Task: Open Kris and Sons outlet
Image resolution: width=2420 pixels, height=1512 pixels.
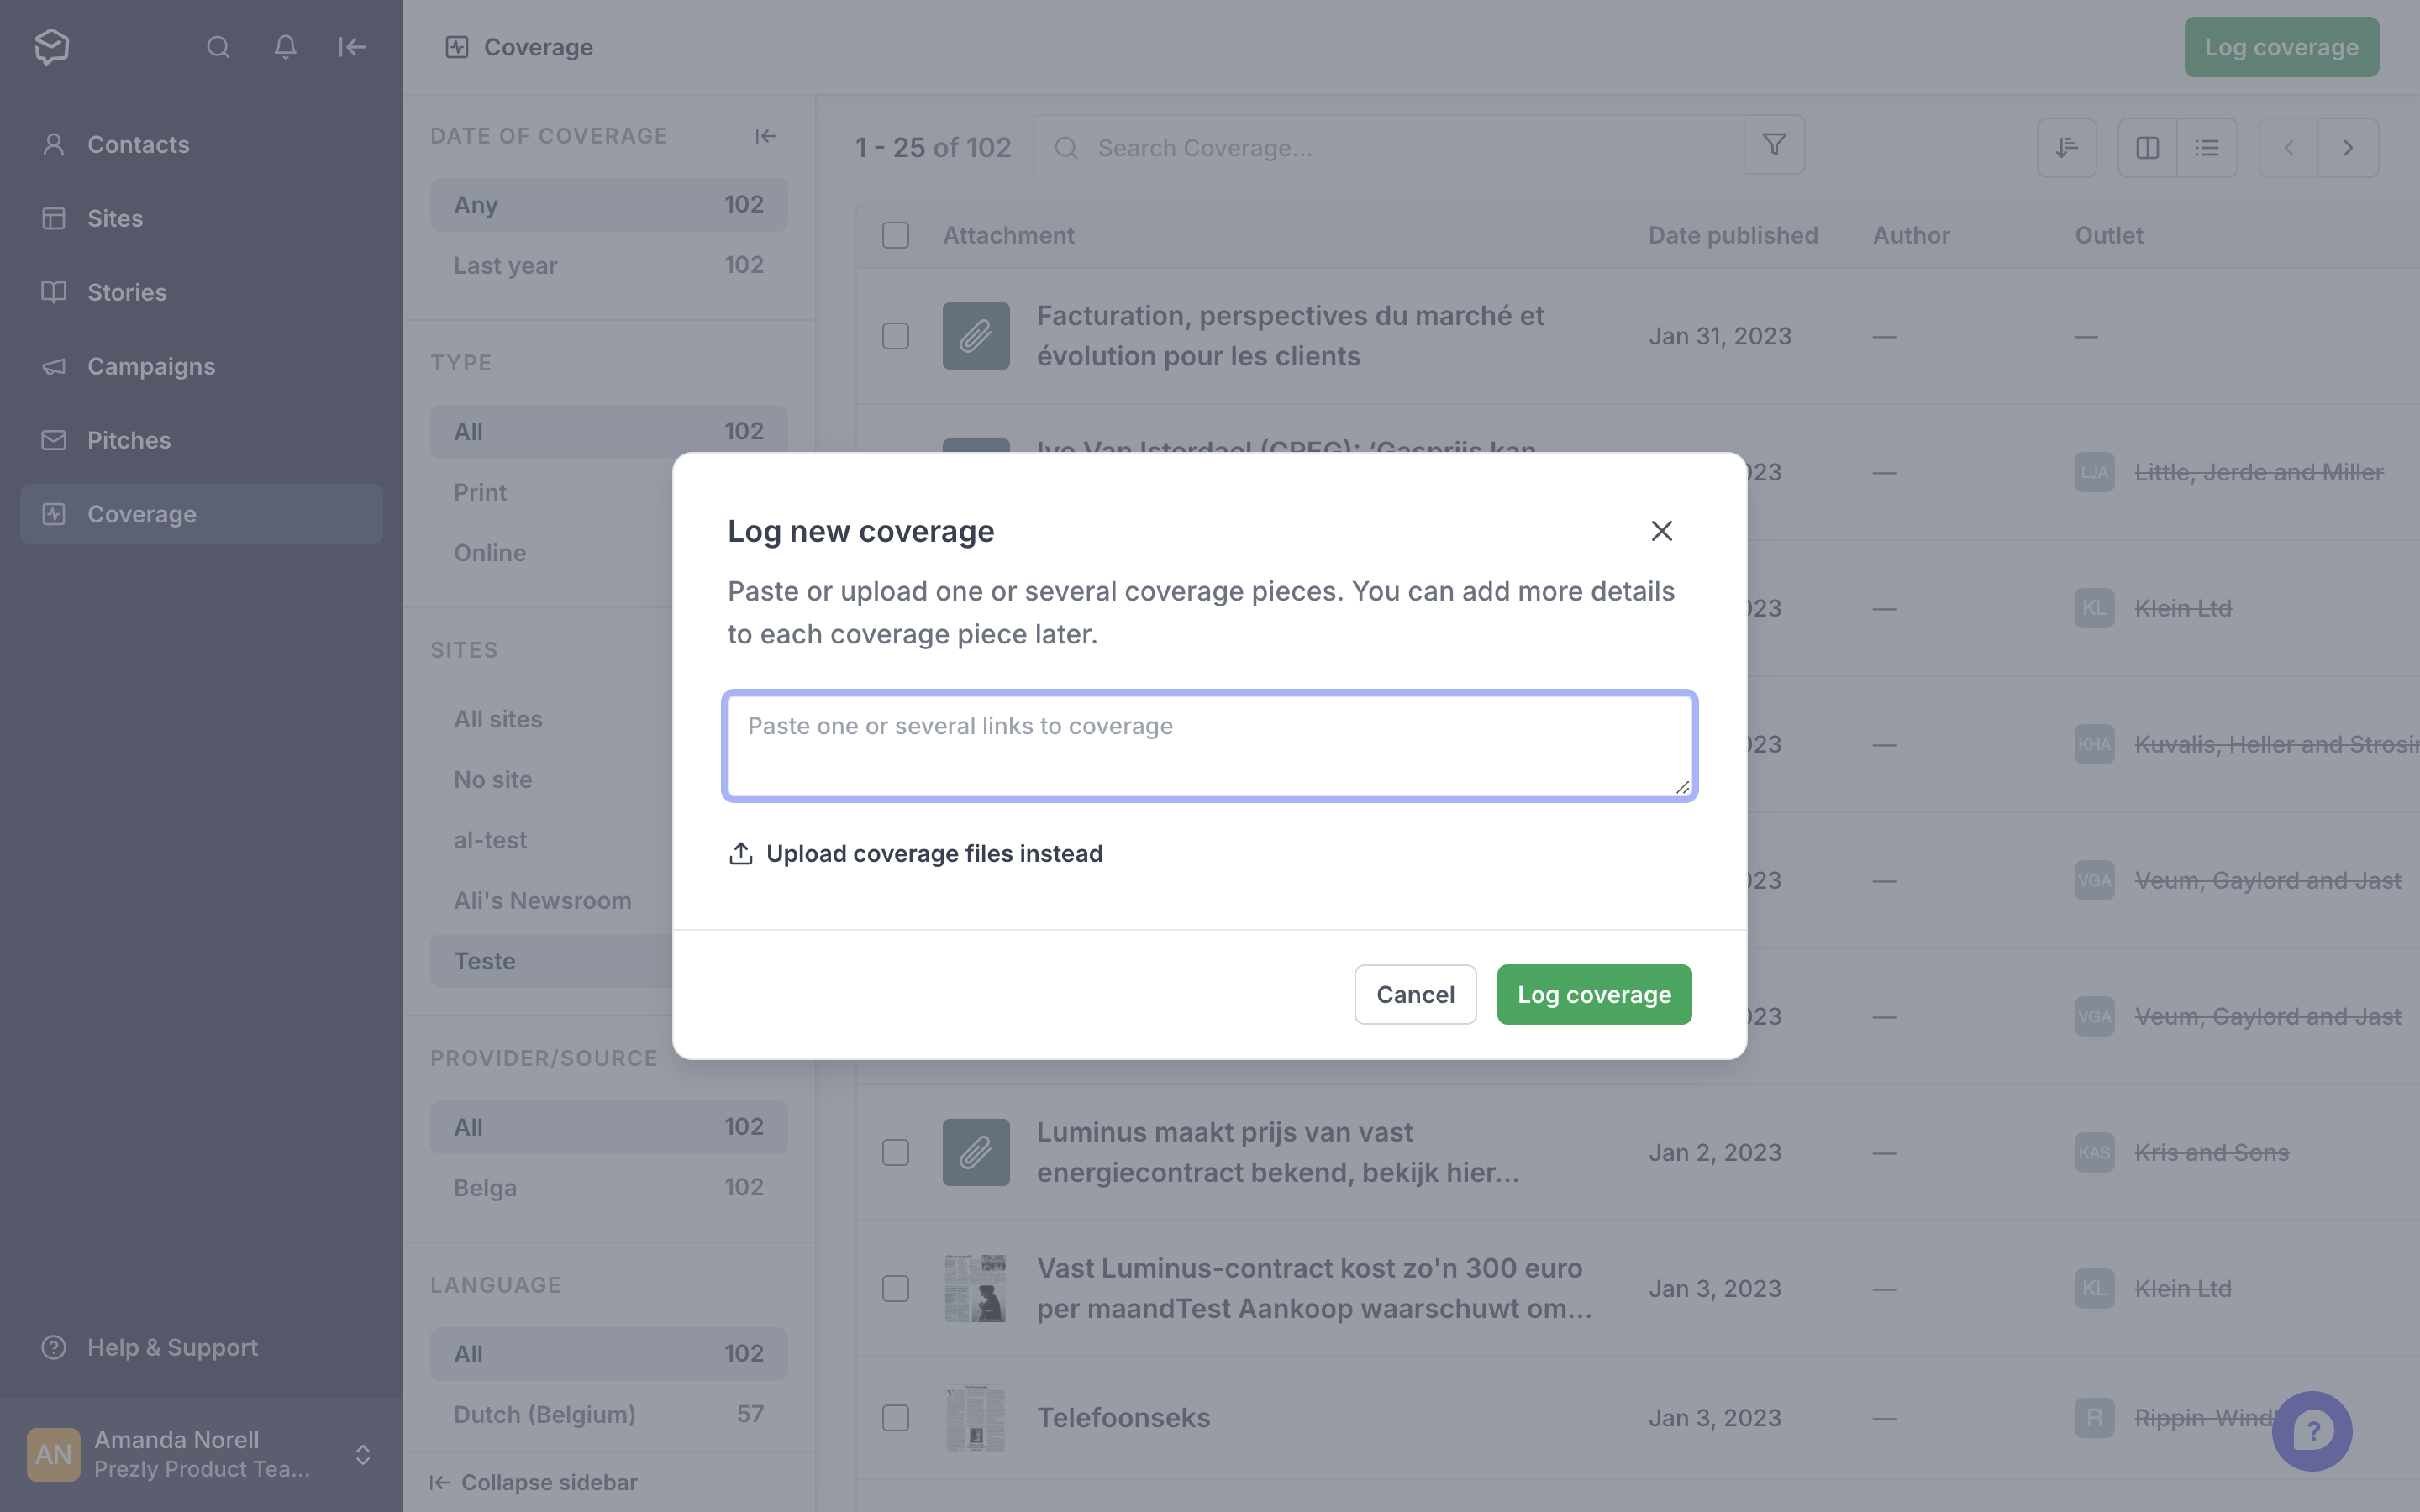Action: click(x=2211, y=1152)
